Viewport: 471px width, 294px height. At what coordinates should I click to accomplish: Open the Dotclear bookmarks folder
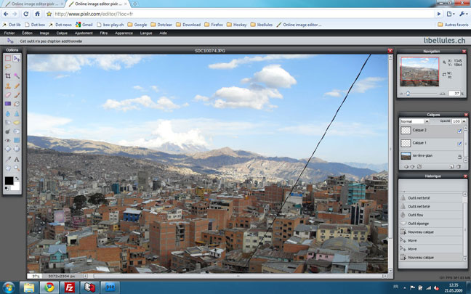coord(161,25)
